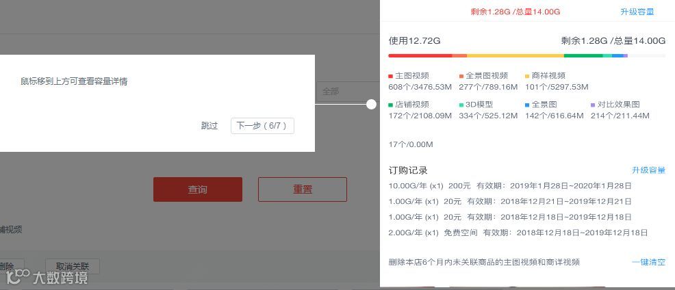Screen dimensions: 675x290
Task: Click the value 214个/211.44M
Action: (x=620, y=116)
